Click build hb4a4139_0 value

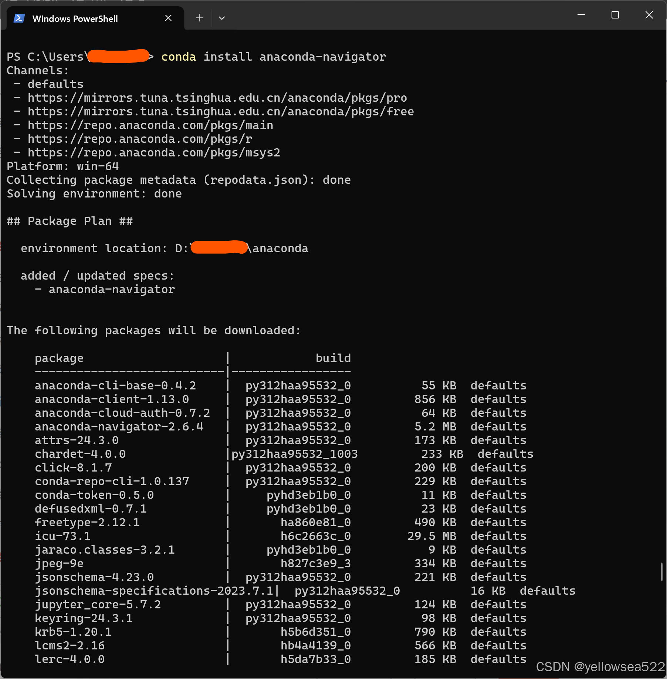[x=316, y=646]
